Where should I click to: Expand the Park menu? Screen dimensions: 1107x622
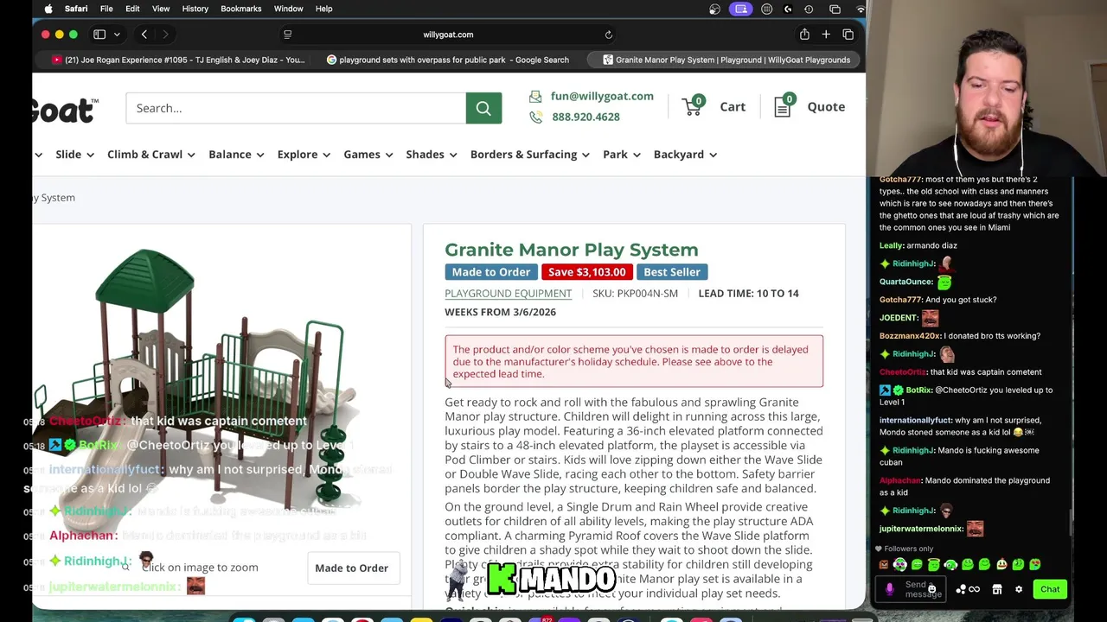point(622,155)
